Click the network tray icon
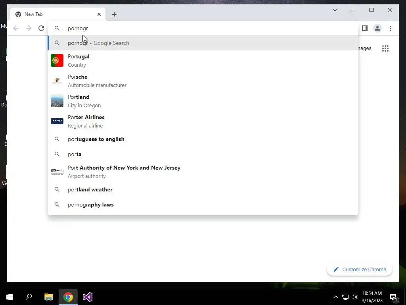406x305 pixels. click(x=345, y=297)
